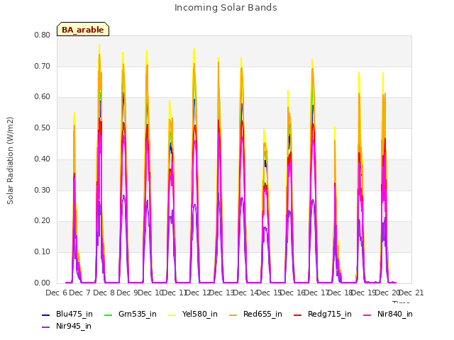Select the Redg715_in legend label
This screenshot has width=454, height=340.
point(330,314)
